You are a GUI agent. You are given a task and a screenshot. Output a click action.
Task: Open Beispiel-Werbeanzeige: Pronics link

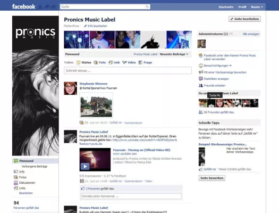click(223, 144)
